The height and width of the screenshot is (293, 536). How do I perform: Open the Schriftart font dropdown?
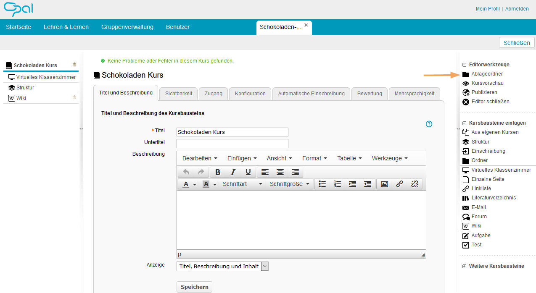coord(242,184)
